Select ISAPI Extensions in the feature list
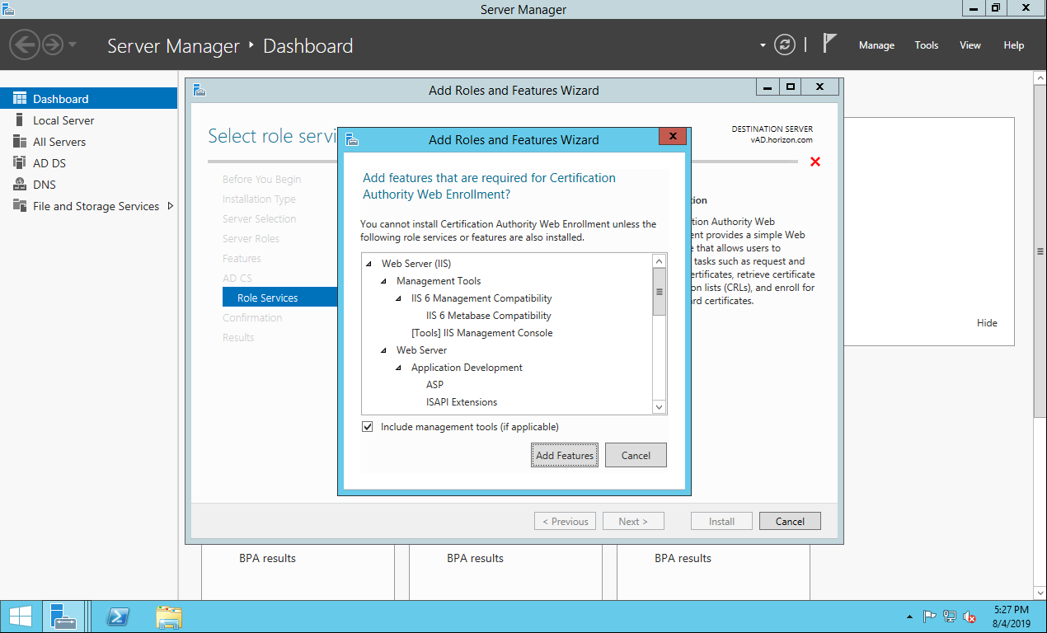Screen dimensions: 1047x633 pyautogui.click(x=461, y=402)
